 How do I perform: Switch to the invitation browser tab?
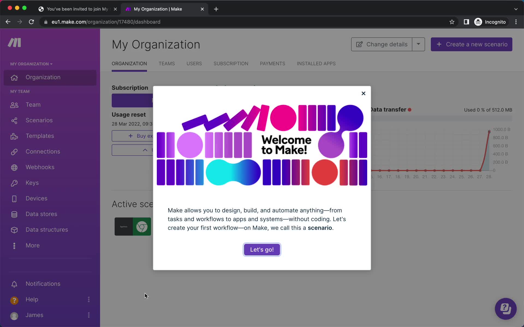(78, 9)
